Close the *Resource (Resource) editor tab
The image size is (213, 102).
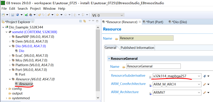coord(140,22)
